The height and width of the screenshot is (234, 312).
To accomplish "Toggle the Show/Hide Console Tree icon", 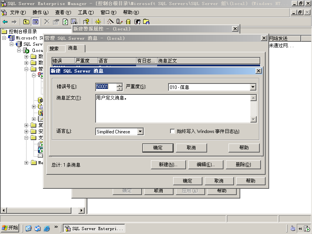I will 35,22.
